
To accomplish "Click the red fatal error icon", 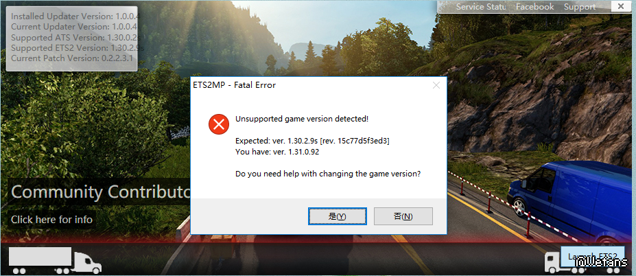I will (x=219, y=124).
